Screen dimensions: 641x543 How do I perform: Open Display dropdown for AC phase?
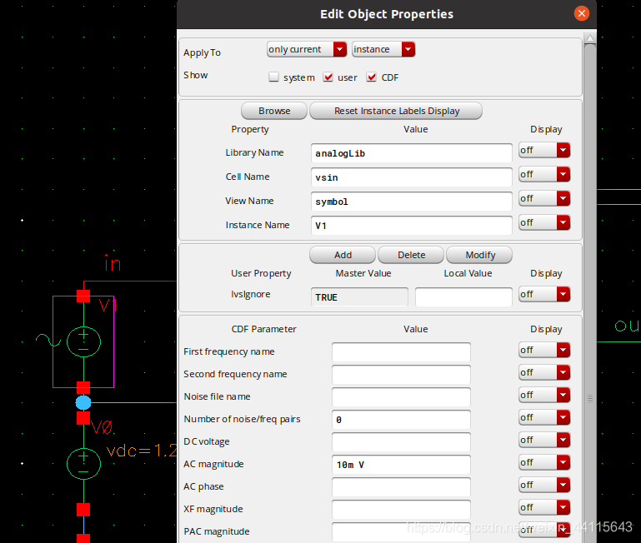(544, 485)
